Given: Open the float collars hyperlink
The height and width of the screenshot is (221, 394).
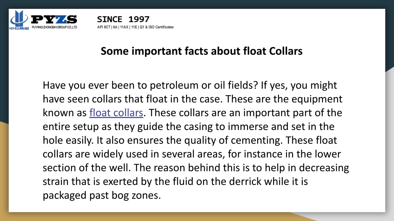Looking at the screenshot, I should 116,113.
